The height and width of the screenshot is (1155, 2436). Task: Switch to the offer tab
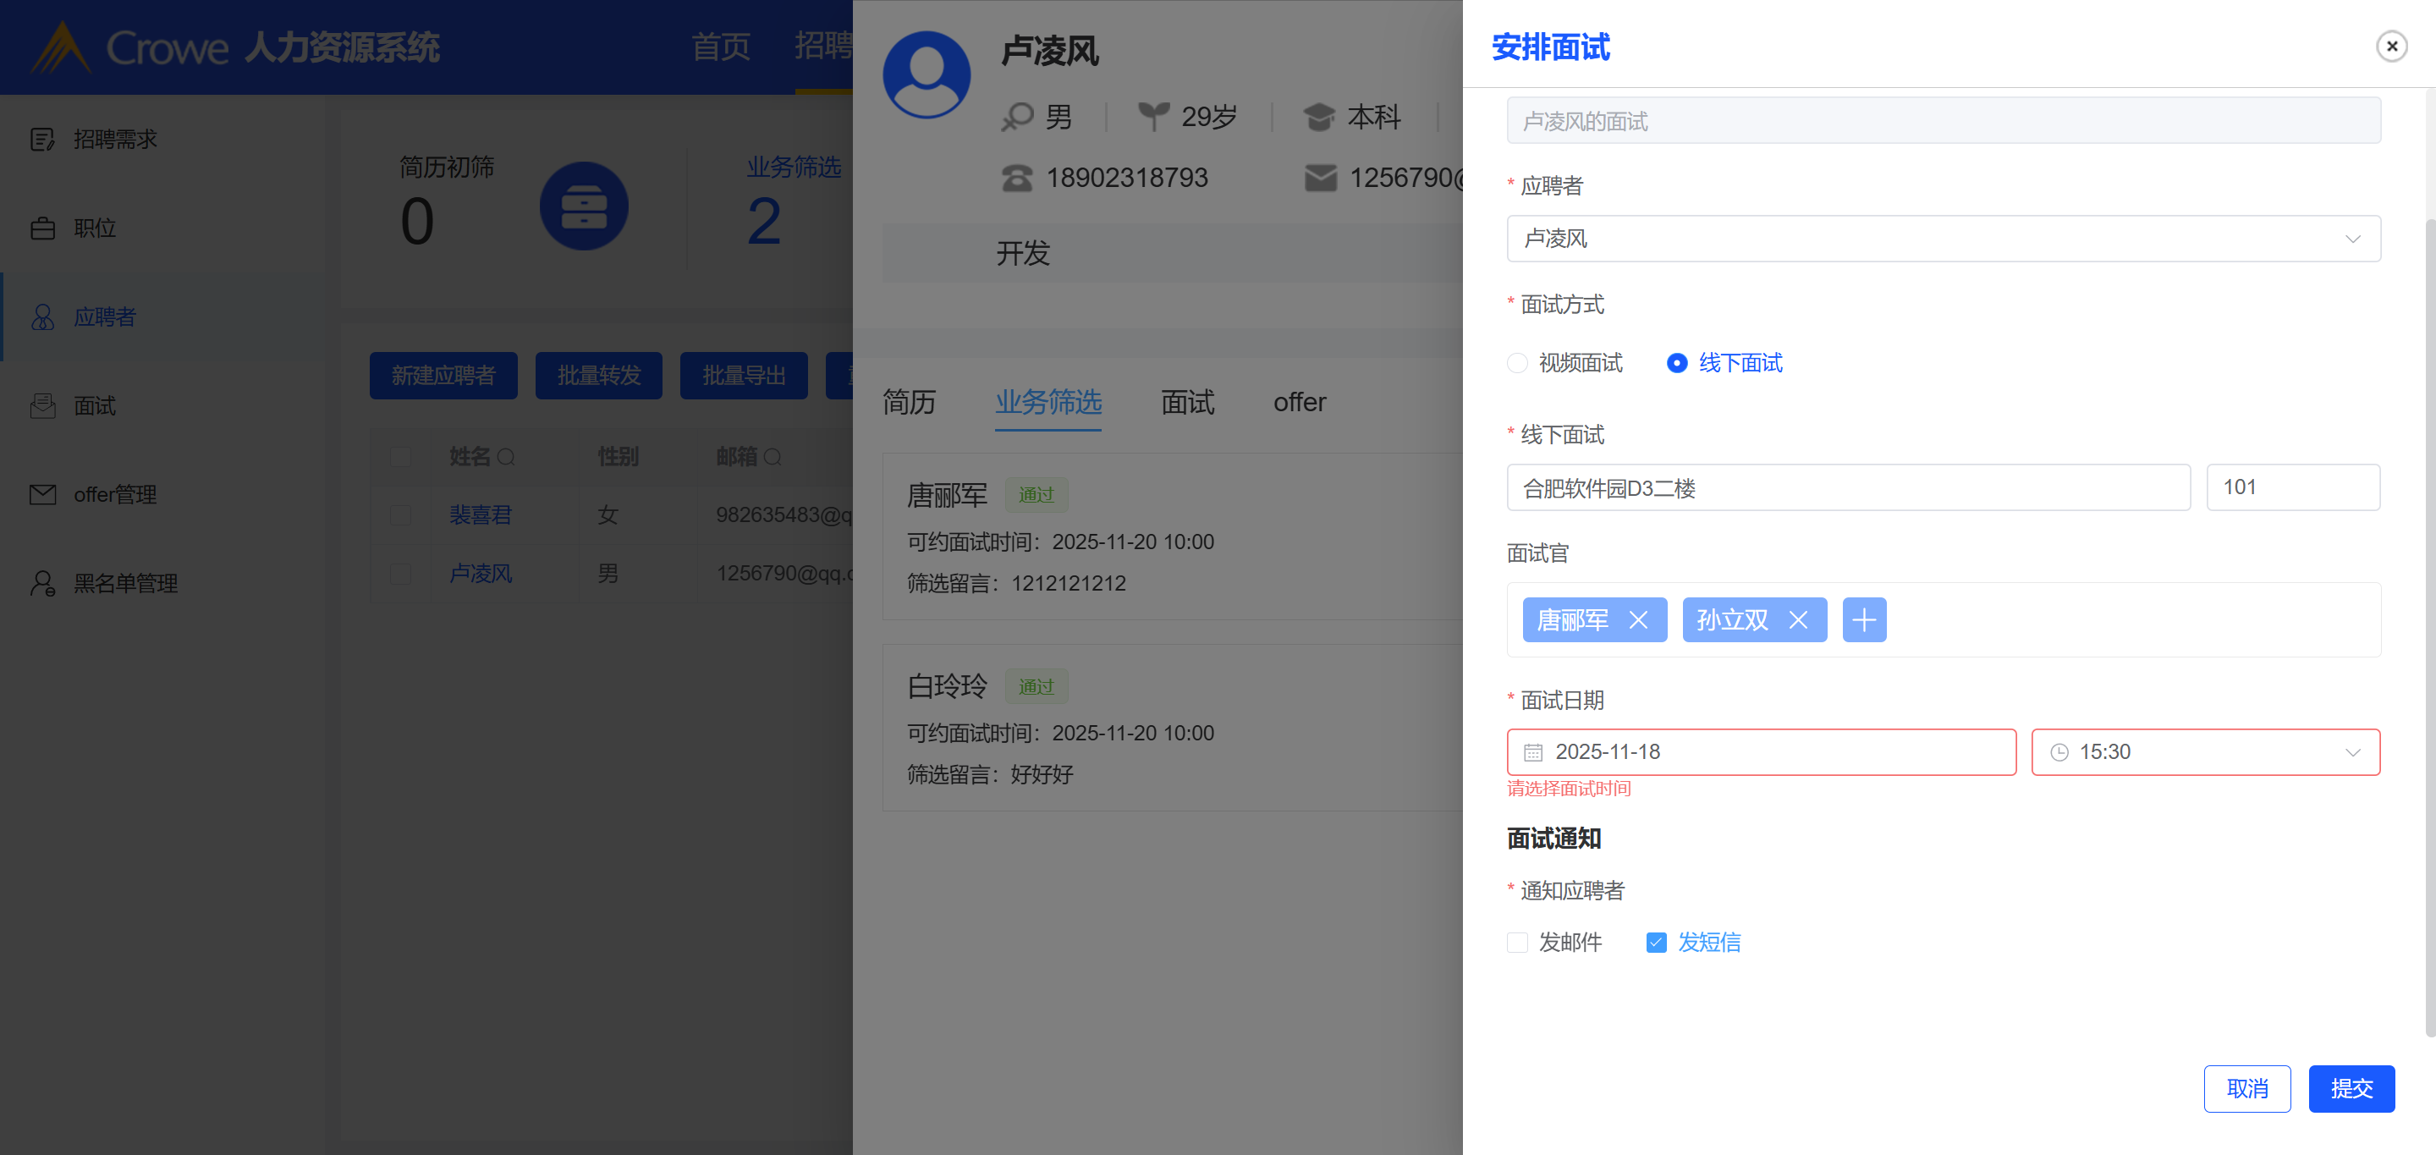(1298, 403)
